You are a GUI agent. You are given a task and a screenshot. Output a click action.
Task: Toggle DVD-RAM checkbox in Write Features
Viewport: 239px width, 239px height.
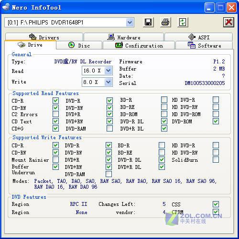(109, 174)
